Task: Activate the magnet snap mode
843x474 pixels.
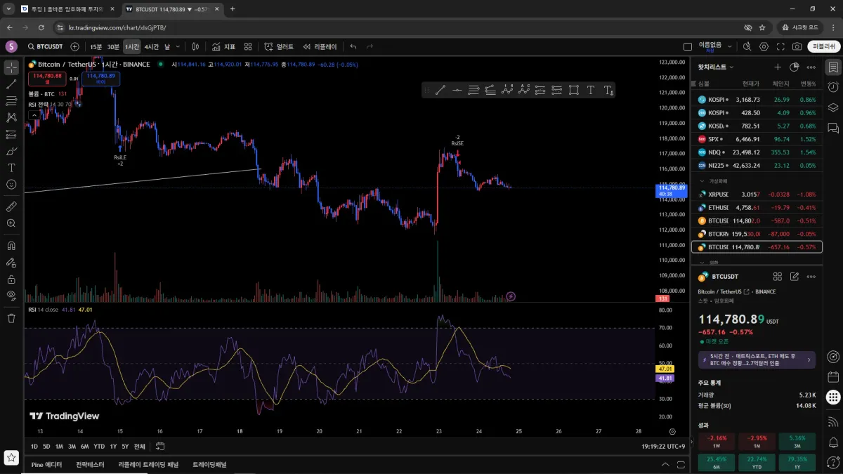Action: [11, 246]
